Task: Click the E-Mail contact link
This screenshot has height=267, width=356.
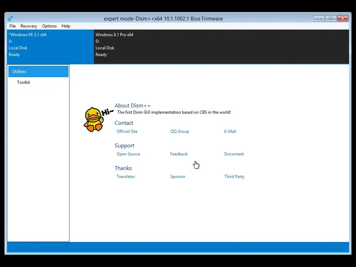Action: coord(230,131)
